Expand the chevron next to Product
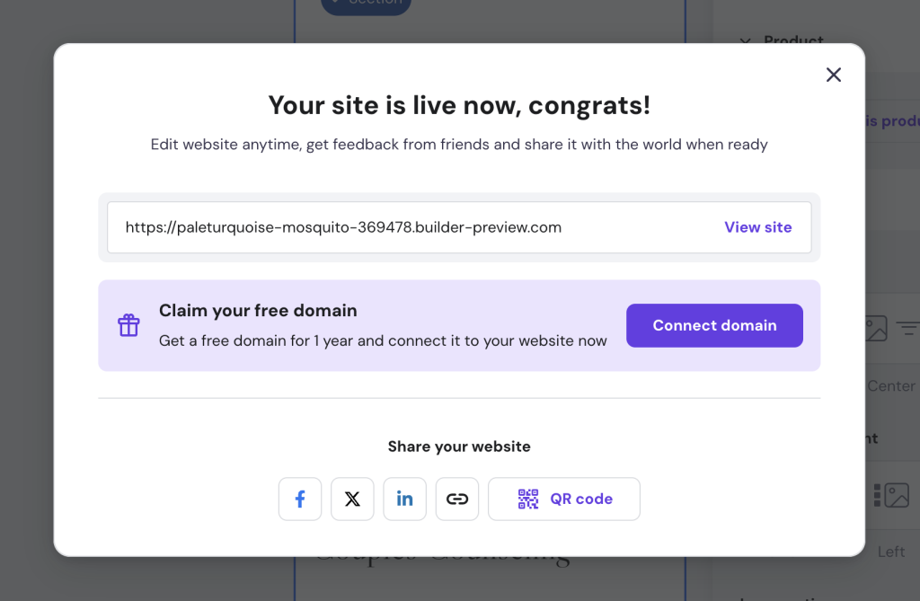This screenshot has height=601, width=920. 745,41
